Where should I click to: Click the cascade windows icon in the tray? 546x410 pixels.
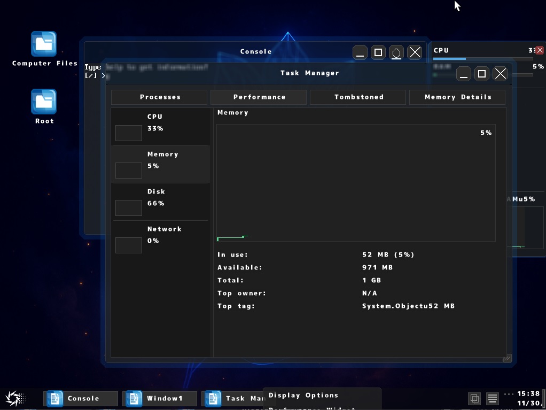pos(474,398)
